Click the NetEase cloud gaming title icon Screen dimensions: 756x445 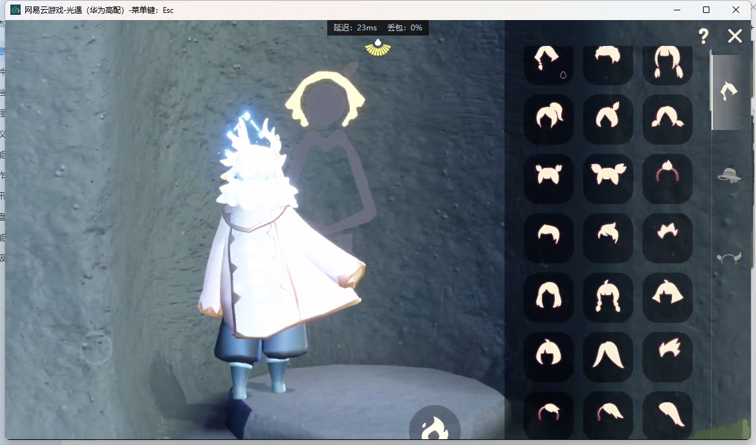(16, 10)
